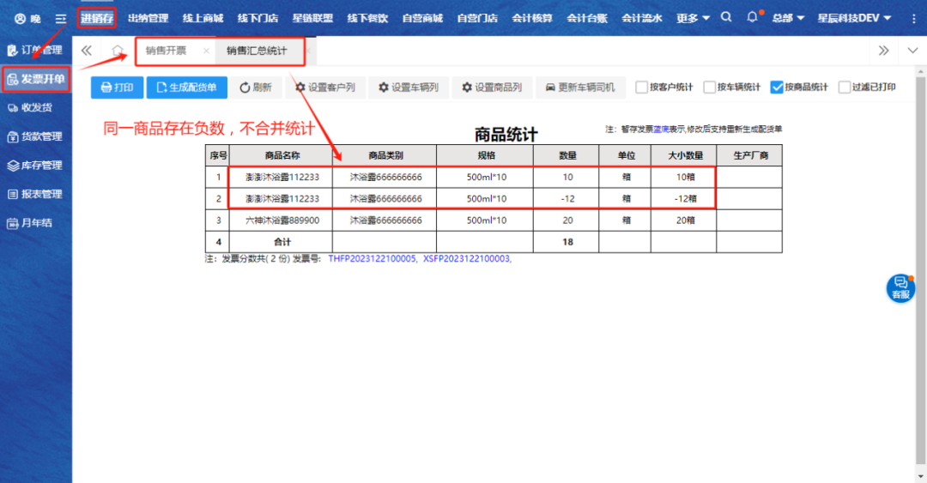Open 库存管理 in the sidebar
Image resolution: width=927 pixels, height=483 pixels.
[x=35, y=166]
